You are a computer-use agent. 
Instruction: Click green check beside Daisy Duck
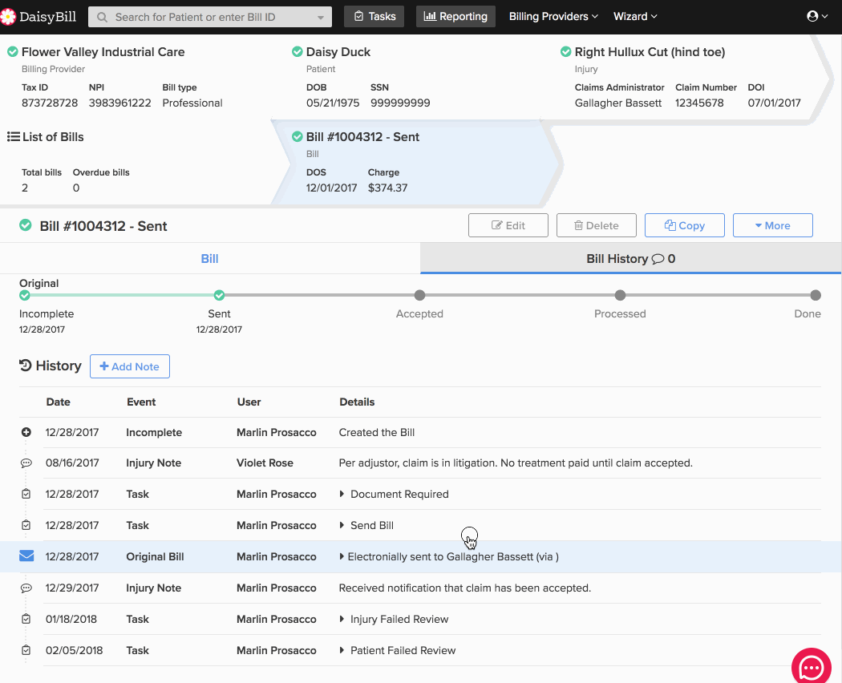coord(297,52)
